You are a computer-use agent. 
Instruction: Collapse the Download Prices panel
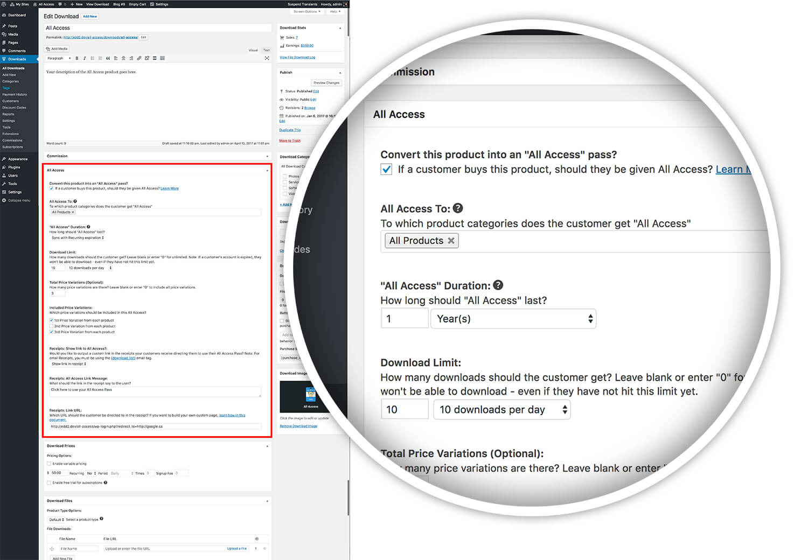coord(267,446)
